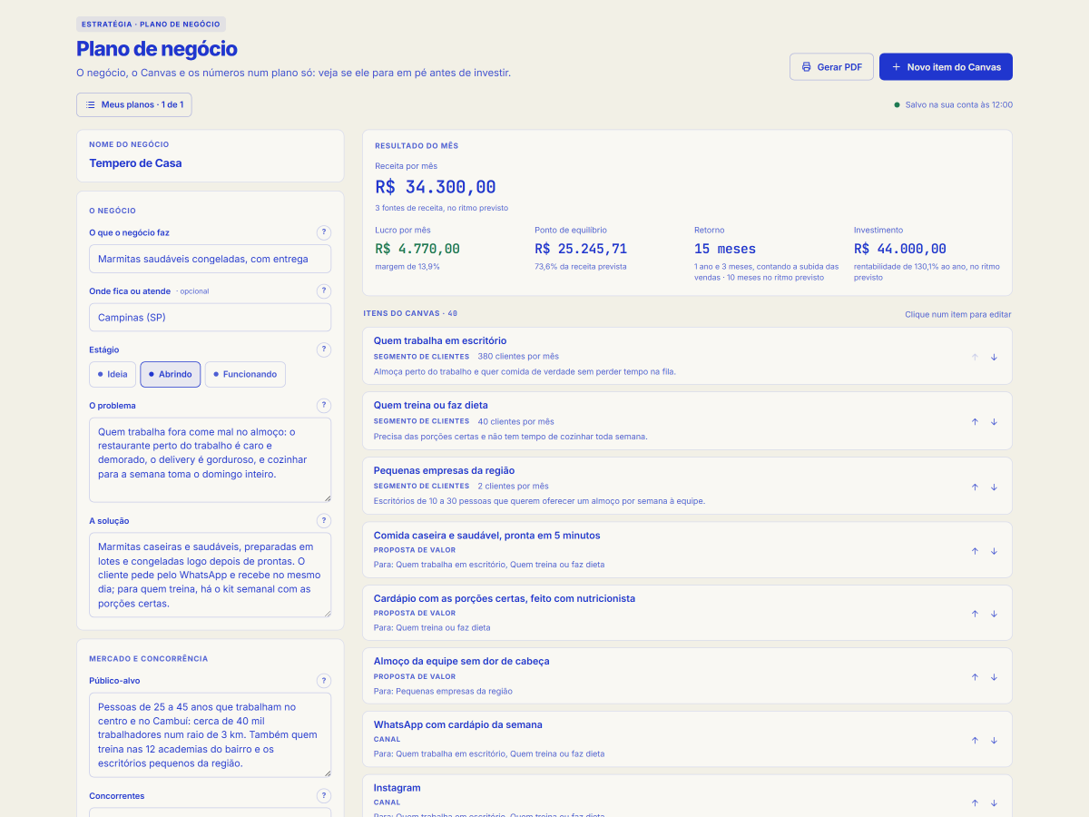The height and width of the screenshot is (817, 1089).
Task: Click the return value '15 meses'
Action: tap(725, 249)
